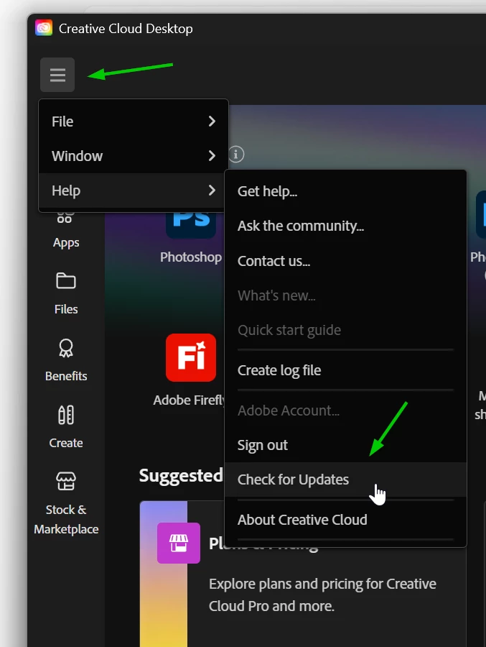The height and width of the screenshot is (647, 486).
Task: Open the Create pencils icon
Action: click(66, 415)
